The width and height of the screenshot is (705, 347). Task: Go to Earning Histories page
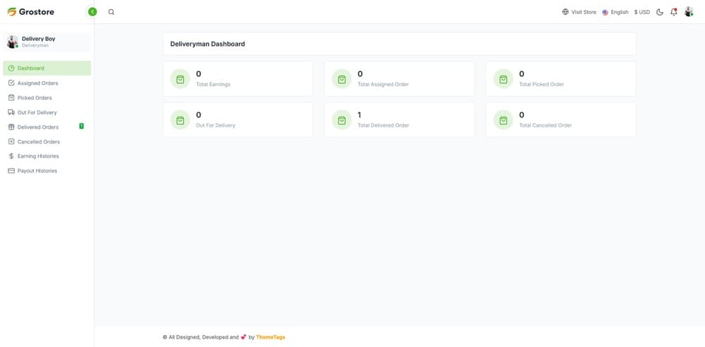38,156
